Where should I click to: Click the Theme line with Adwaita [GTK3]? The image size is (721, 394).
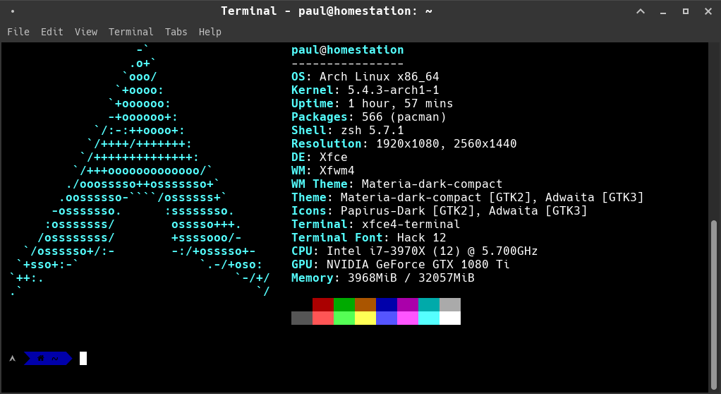point(468,198)
